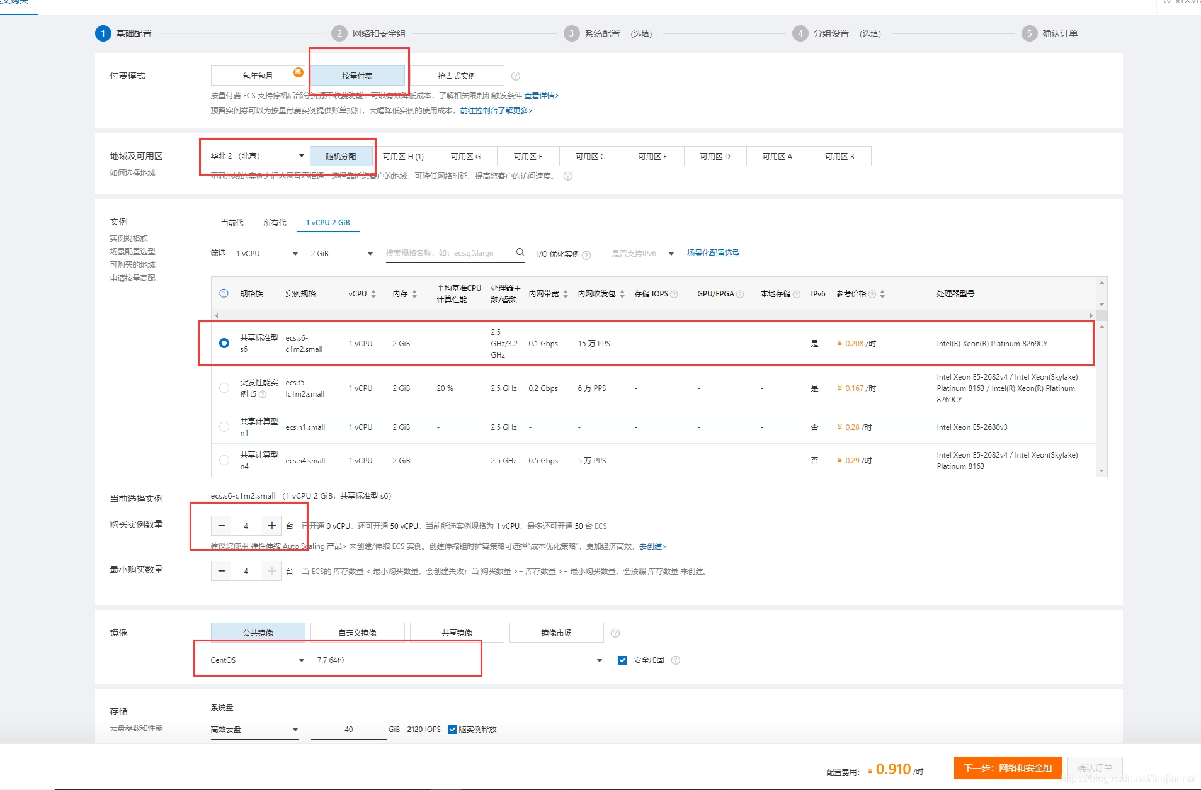Click 下一步：网络和安全组 button
Viewport: 1201px width, 790px height.
tap(1008, 768)
